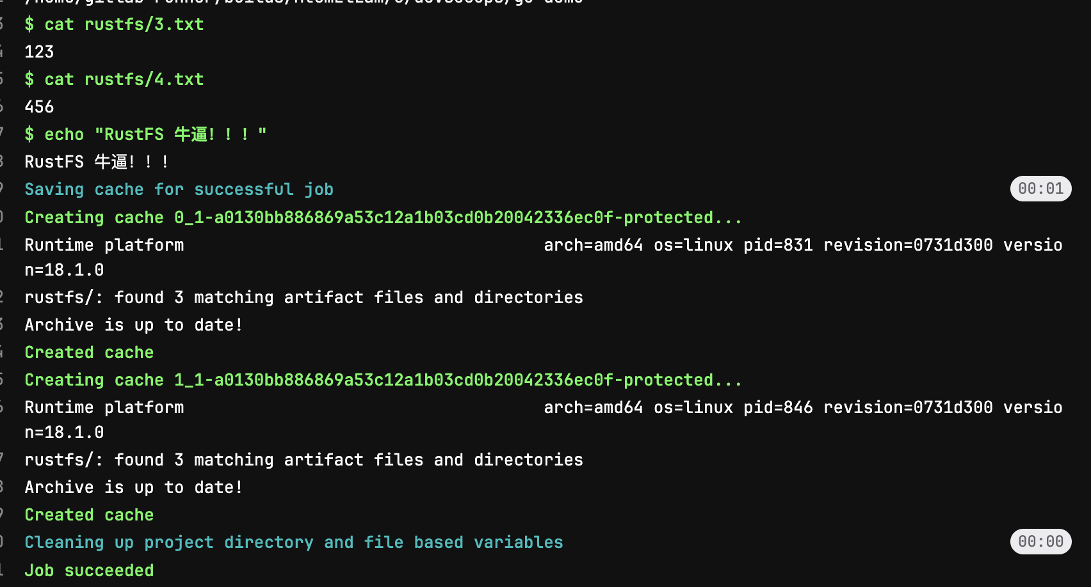Click the 00:00 duration badge

1040,542
